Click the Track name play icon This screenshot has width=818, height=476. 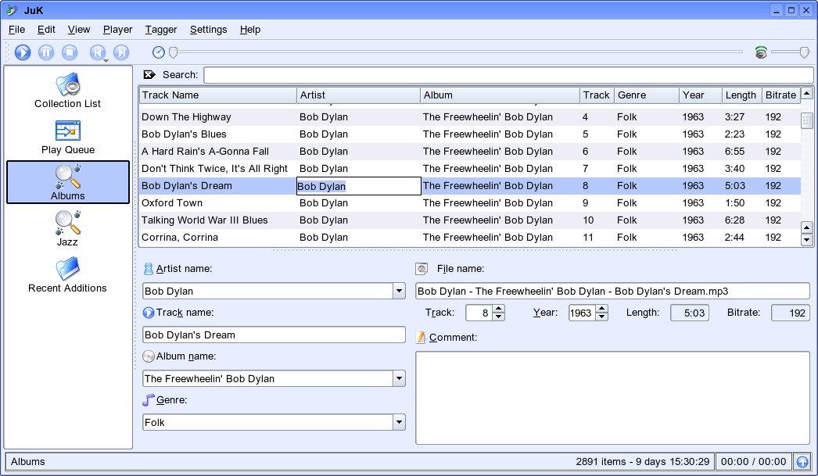148,313
